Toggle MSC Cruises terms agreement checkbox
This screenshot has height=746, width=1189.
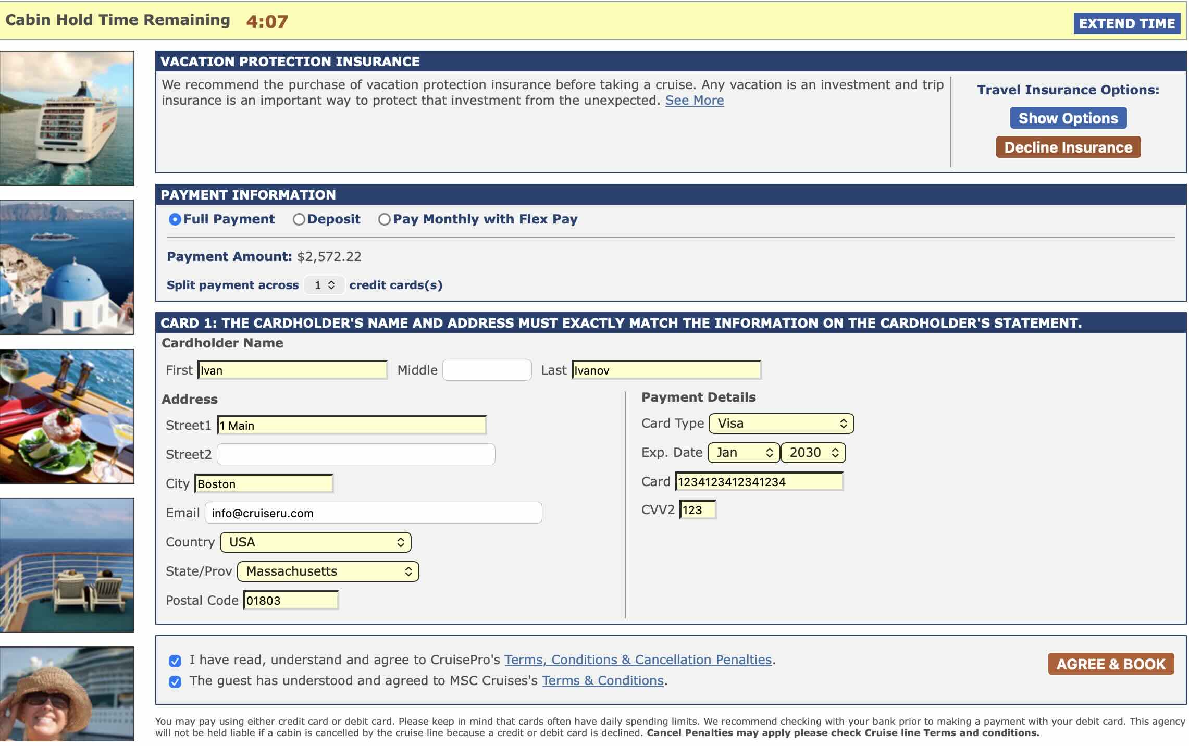175,682
